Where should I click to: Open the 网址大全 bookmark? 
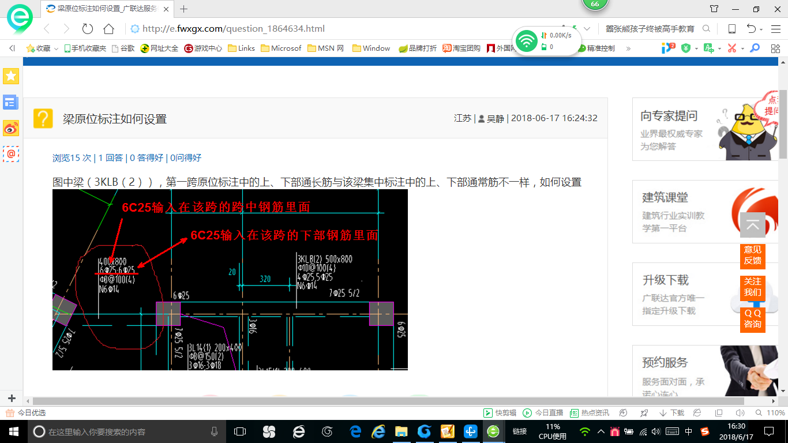[x=160, y=48]
